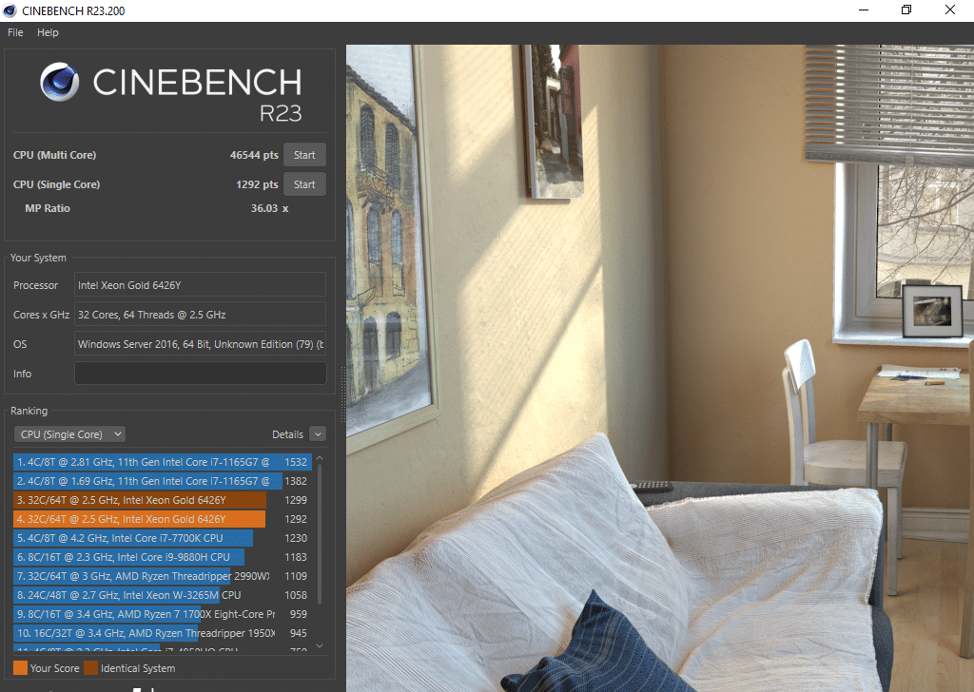Open the File menu
The width and height of the screenshot is (974, 692).
(x=15, y=32)
